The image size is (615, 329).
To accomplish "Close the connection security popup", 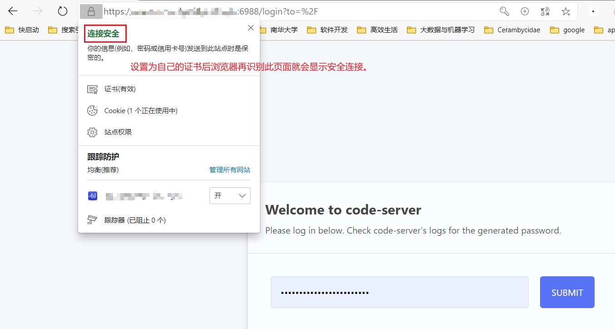I will (251, 28).
